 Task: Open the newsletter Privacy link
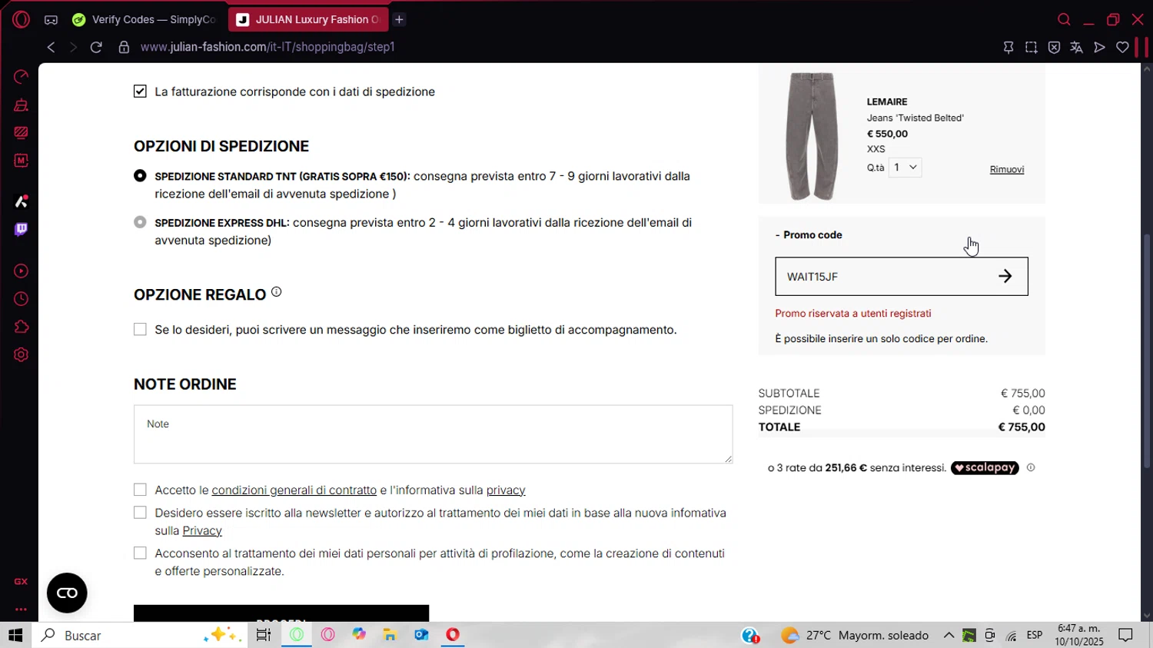(x=202, y=531)
